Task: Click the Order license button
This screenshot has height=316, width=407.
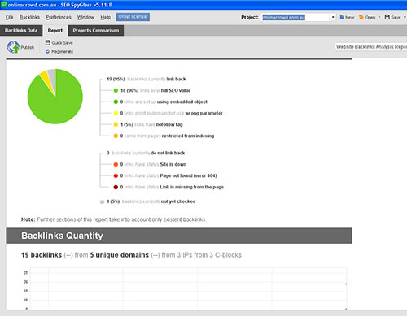Action: click(133, 17)
